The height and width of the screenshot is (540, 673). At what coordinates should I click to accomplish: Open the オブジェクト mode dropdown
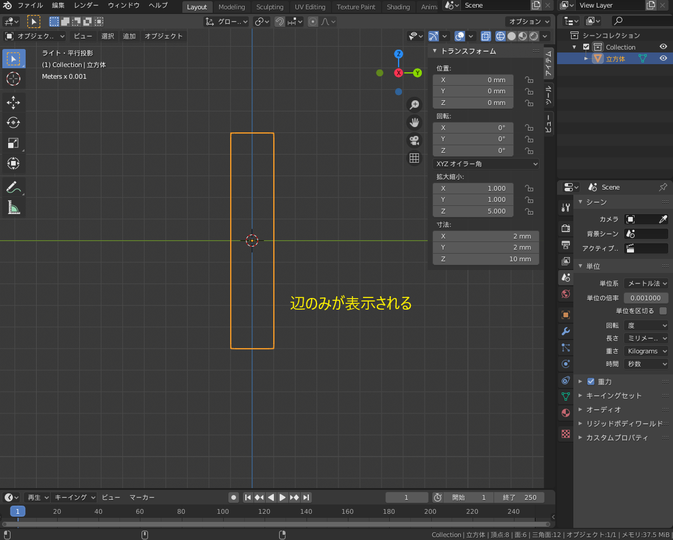coord(35,37)
